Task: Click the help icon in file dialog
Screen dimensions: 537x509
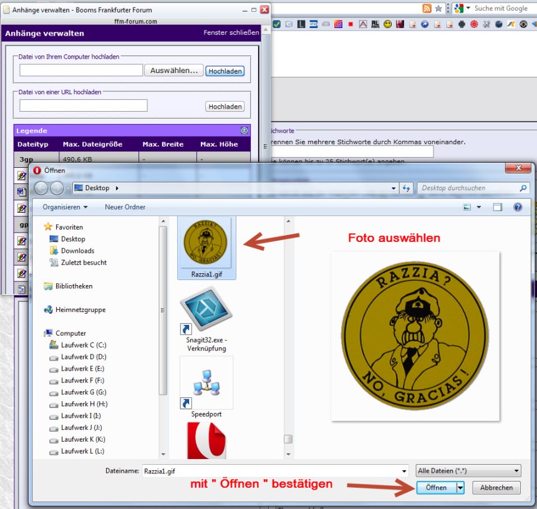Action: pyautogui.click(x=517, y=207)
